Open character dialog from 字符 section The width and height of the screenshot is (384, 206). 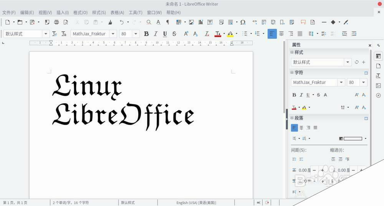coord(366,73)
